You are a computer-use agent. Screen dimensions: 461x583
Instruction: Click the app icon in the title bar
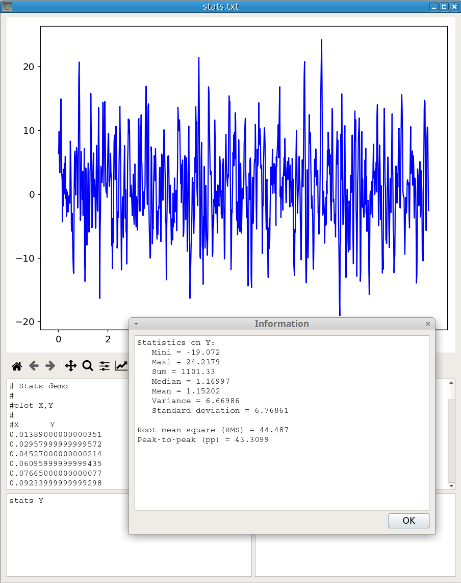[x=7, y=6]
